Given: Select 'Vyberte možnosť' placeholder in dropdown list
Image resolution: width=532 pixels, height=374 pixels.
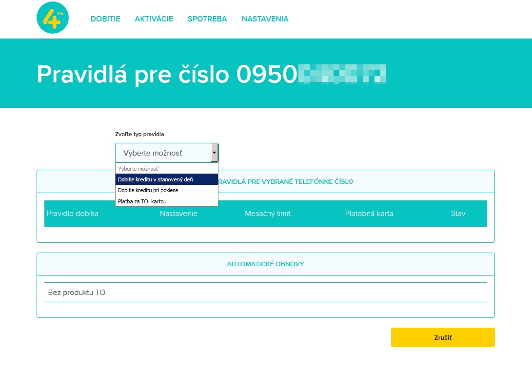Looking at the screenshot, I should [167, 169].
